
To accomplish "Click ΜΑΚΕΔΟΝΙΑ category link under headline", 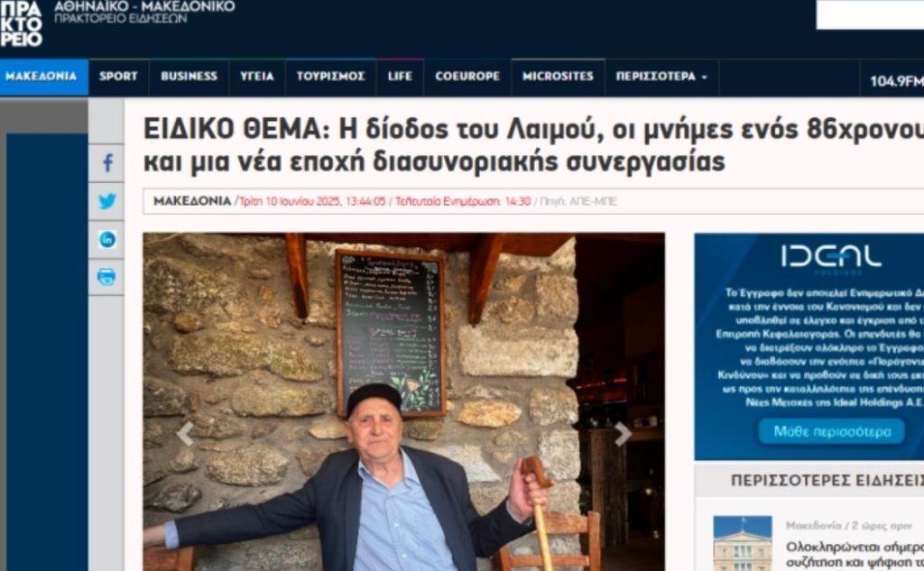I will coord(192,201).
